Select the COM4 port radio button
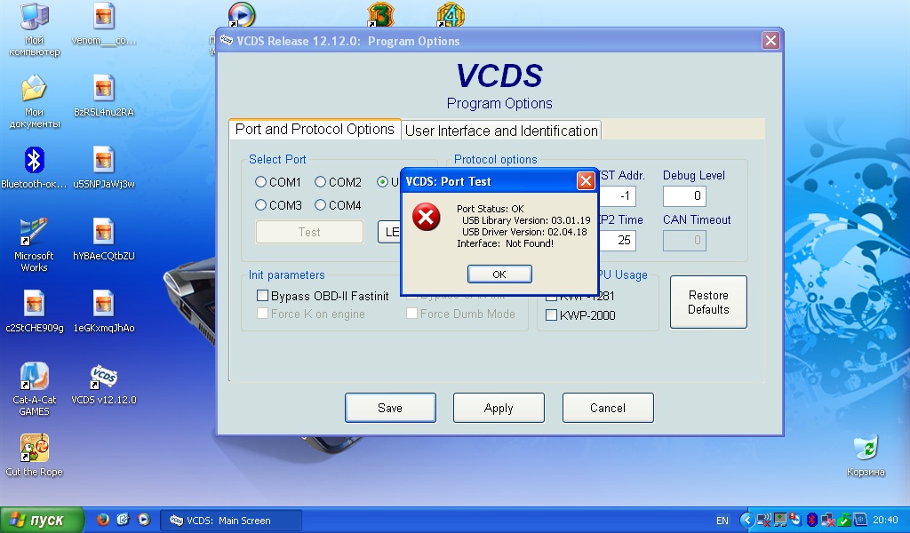This screenshot has width=910, height=533. (320, 205)
